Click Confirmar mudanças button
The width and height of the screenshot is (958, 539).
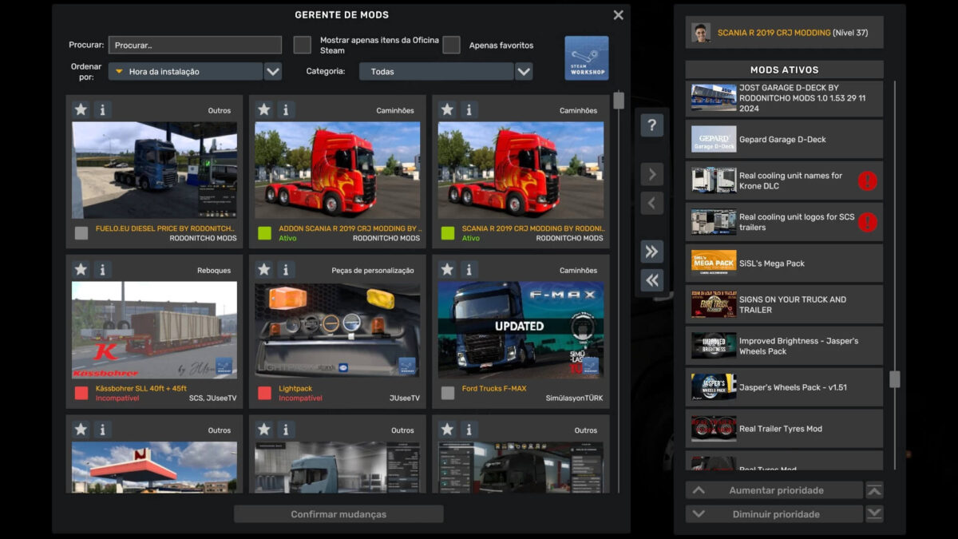pyautogui.click(x=338, y=514)
